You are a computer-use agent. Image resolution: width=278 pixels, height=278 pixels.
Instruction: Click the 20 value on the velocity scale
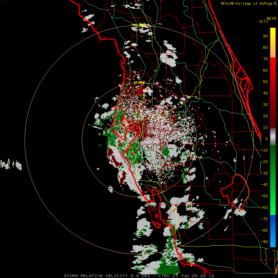tap(265, 116)
